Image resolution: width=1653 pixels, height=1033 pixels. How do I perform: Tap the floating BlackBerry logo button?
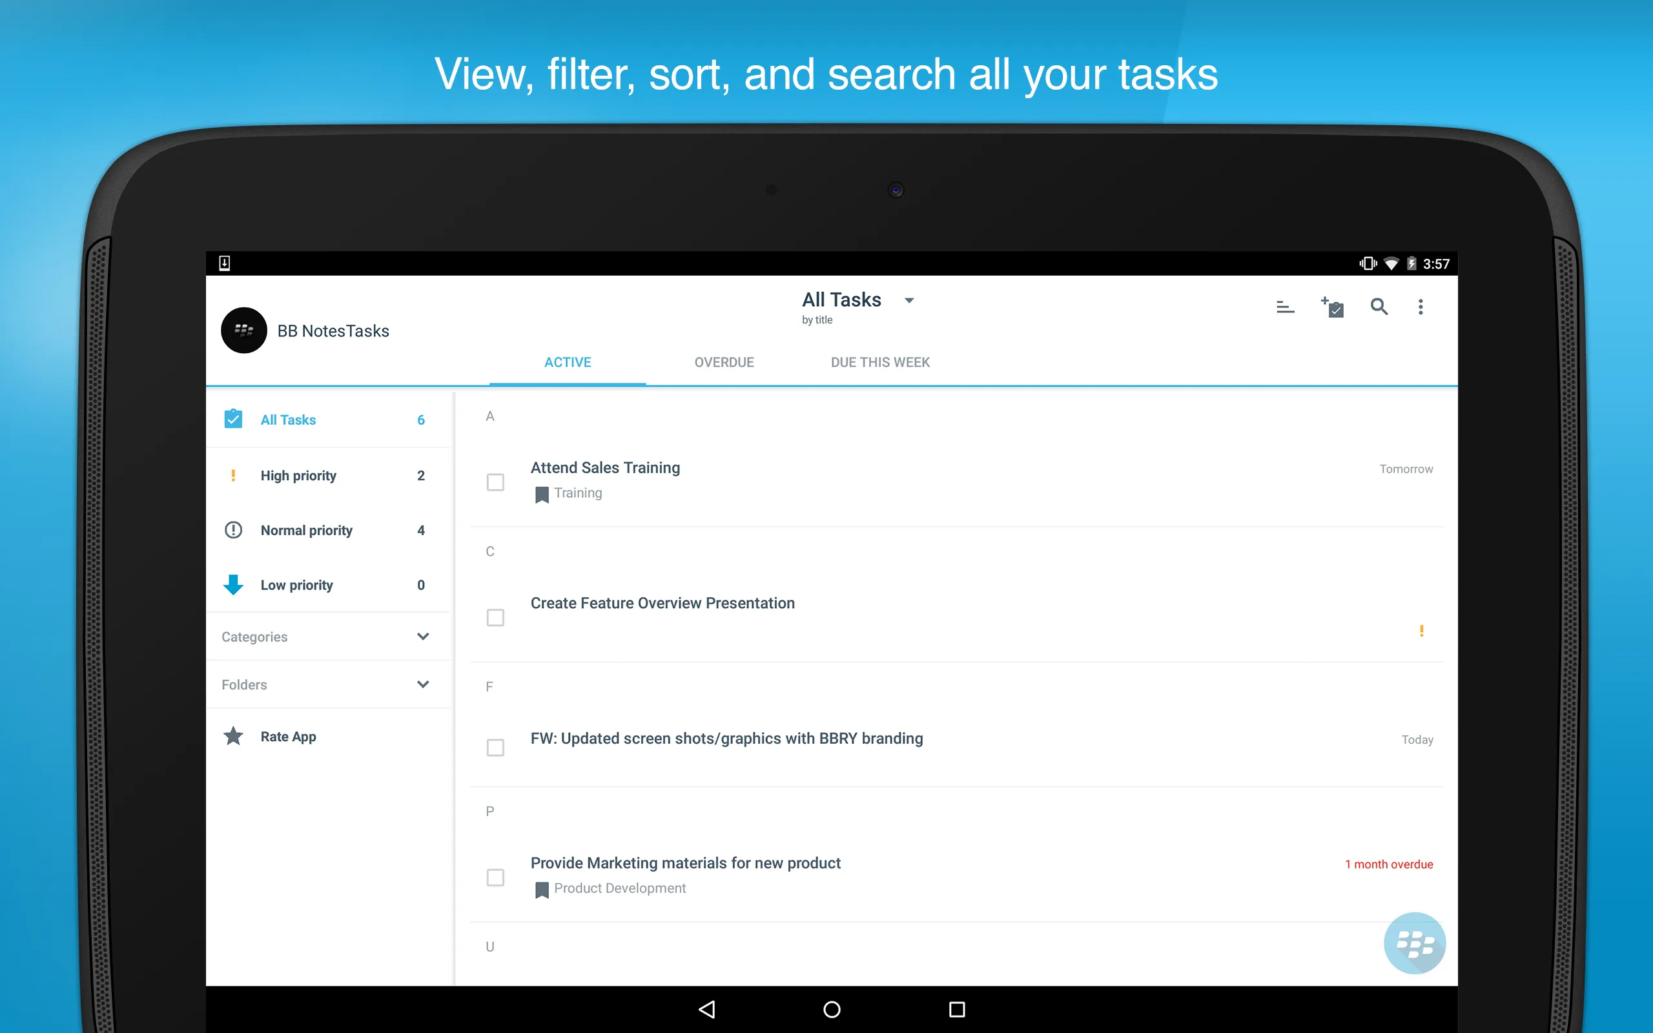1415,943
